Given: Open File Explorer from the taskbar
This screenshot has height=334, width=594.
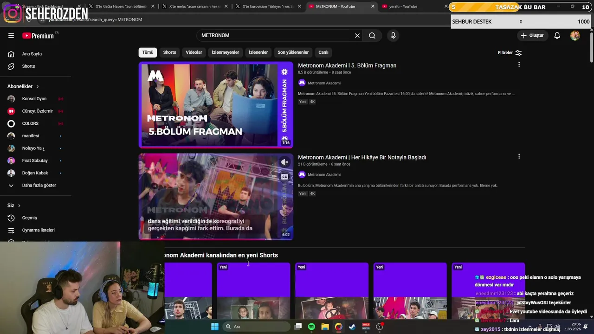Looking at the screenshot, I should pyautogui.click(x=325, y=327).
